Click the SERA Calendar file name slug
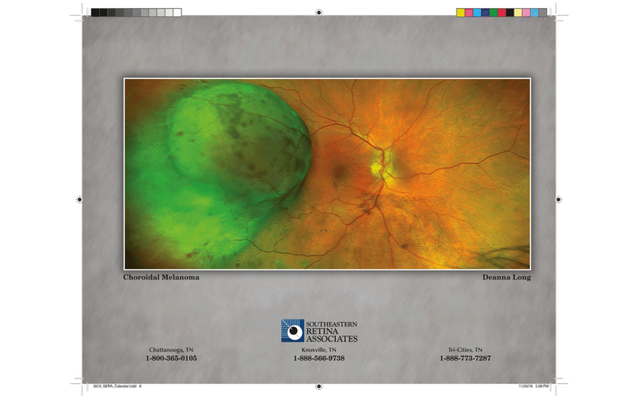Screen dimensions: 638x399 tap(117, 386)
